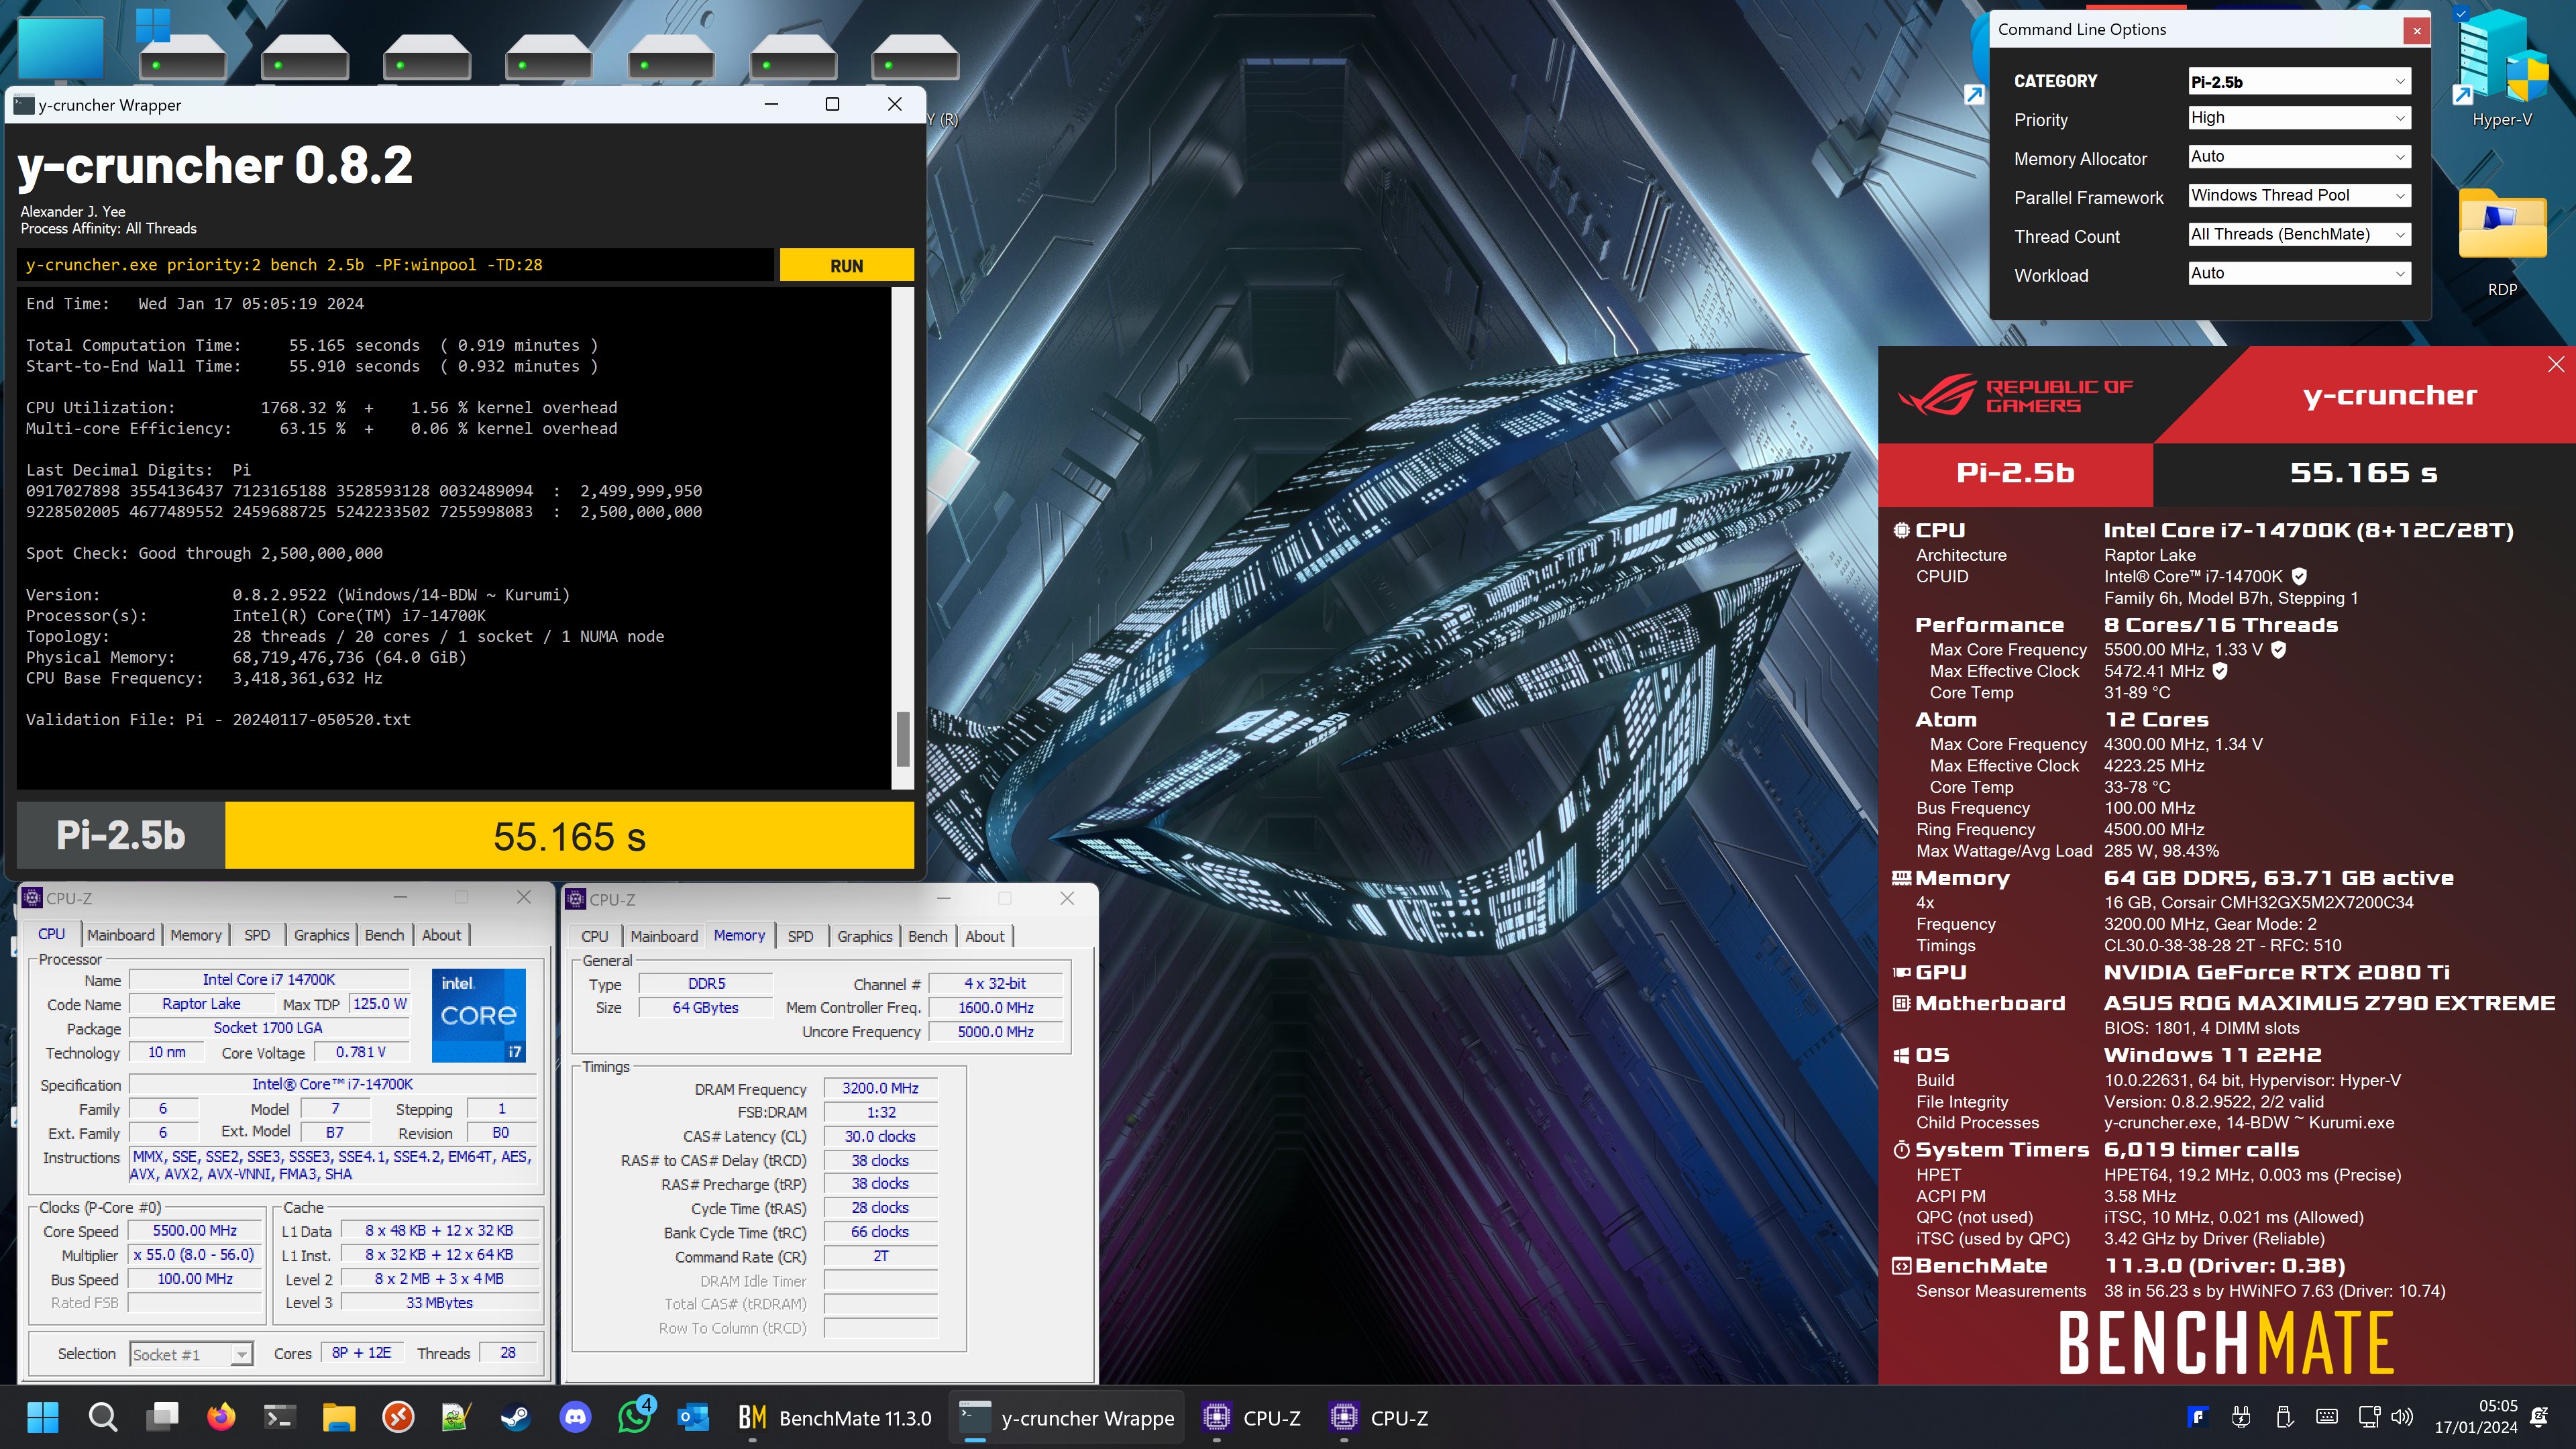Screen dimensions: 2576x1449
Task: Click the y-cruncher output console scrollbar thumb
Action: pos(902,738)
